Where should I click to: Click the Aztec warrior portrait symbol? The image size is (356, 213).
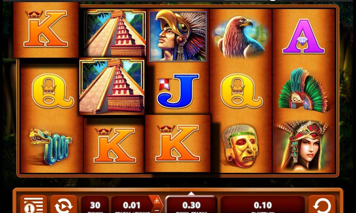178,36
